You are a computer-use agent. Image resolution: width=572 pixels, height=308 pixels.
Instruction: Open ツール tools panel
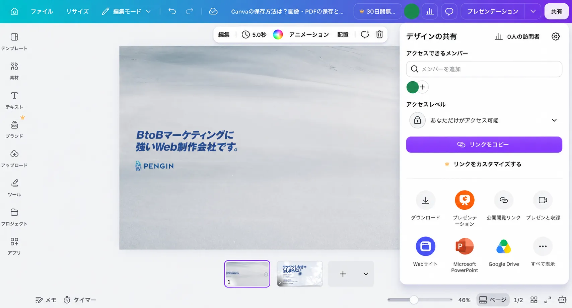pos(14,188)
